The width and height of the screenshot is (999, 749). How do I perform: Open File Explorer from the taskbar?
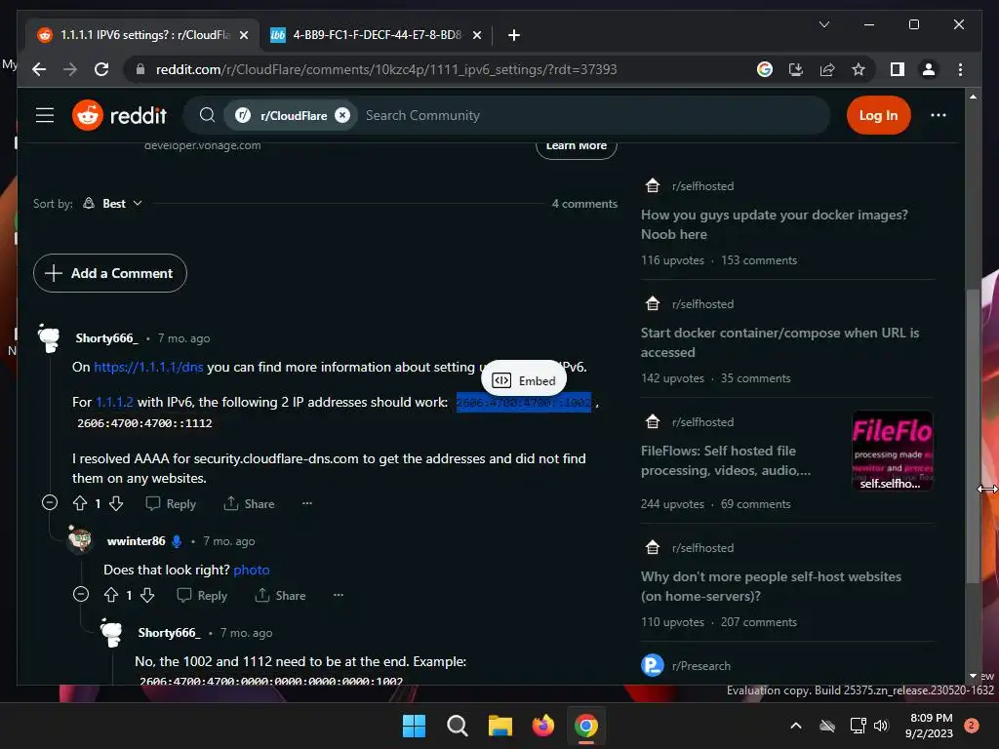(x=500, y=726)
